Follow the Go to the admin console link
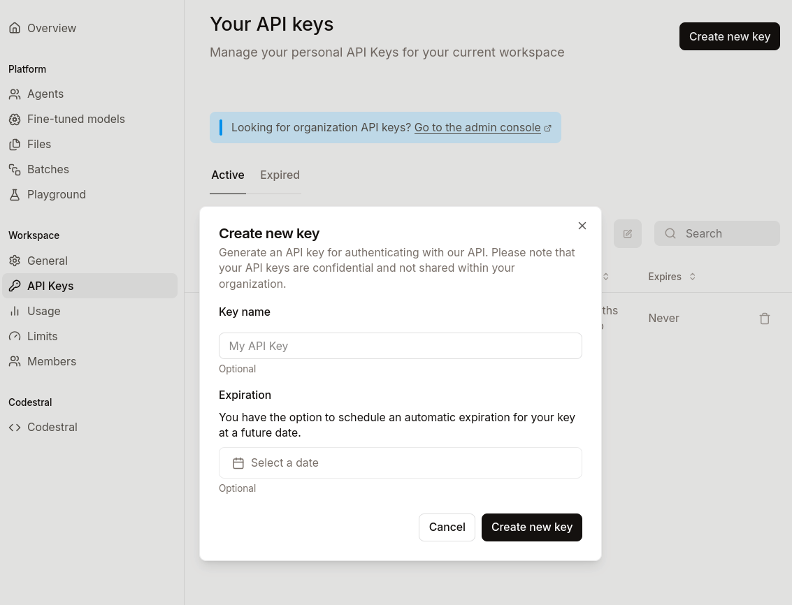The width and height of the screenshot is (792, 605). coord(477,128)
